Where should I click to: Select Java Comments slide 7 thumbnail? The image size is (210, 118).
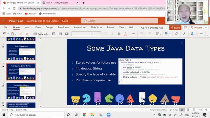[21, 52]
